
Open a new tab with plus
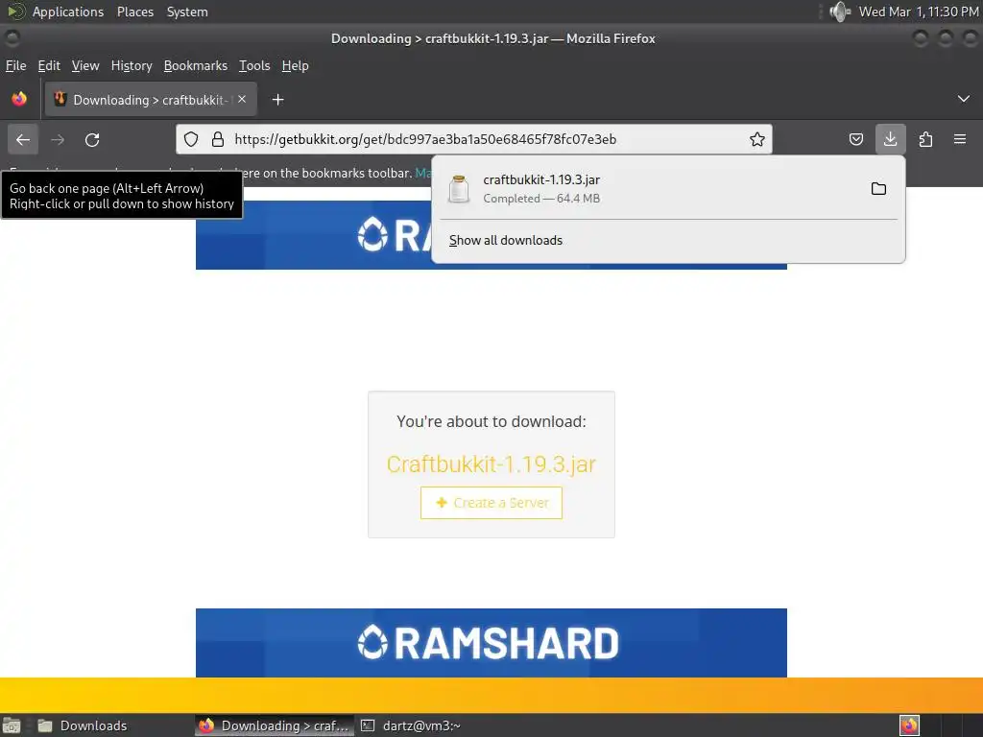click(277, 100)
